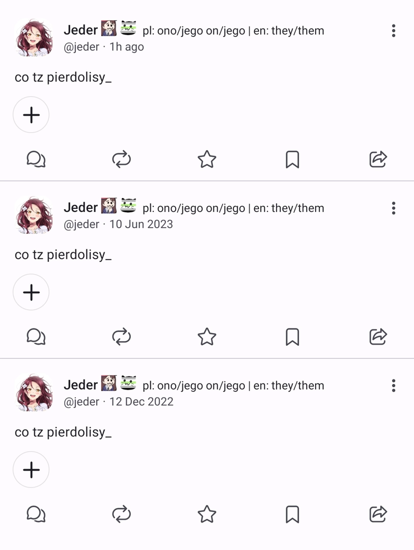414x550 pixels.
Task: Click the Jeder display name on 10 Jun 2023 post
Action: 80,208
